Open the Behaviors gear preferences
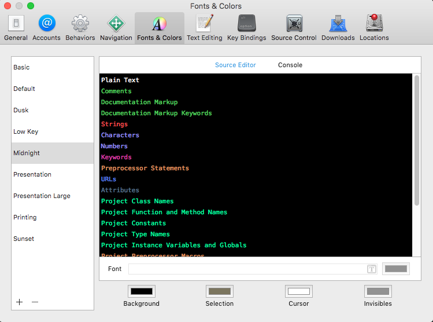 [80, 28]
